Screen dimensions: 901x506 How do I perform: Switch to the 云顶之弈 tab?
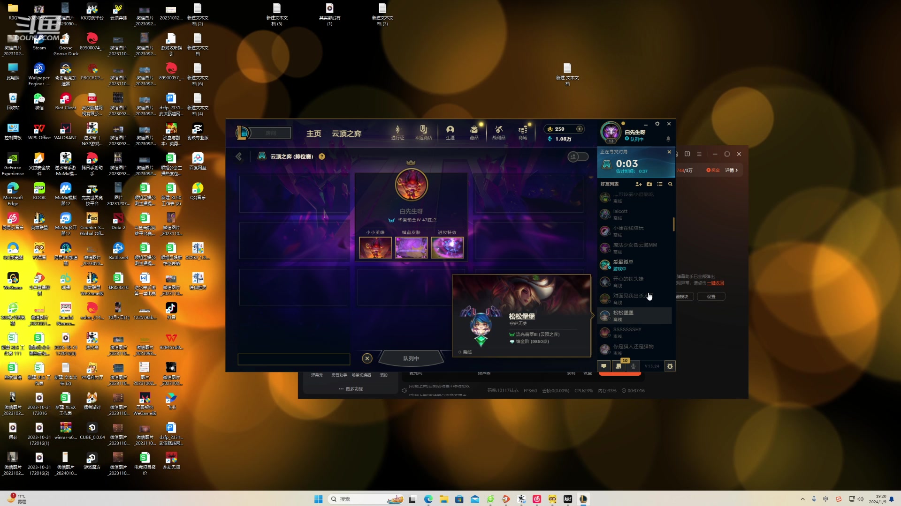tap(347, 134)
